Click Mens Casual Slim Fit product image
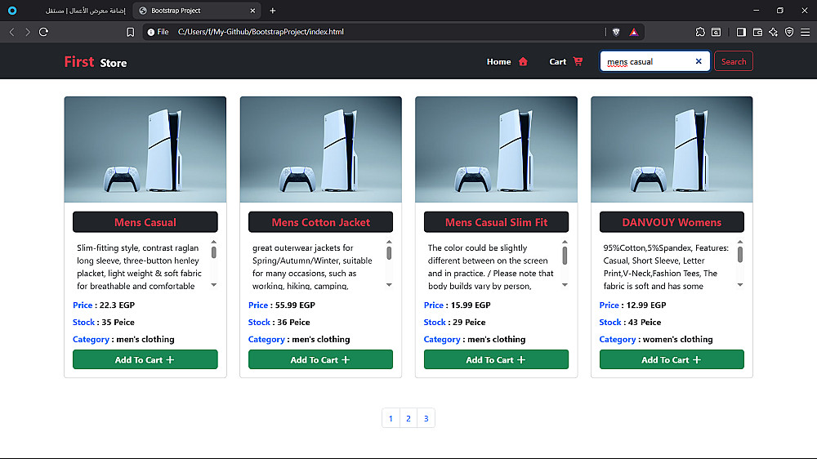This screenshot has height=459, width=817. pyautogui.click(x=496, y=149)
